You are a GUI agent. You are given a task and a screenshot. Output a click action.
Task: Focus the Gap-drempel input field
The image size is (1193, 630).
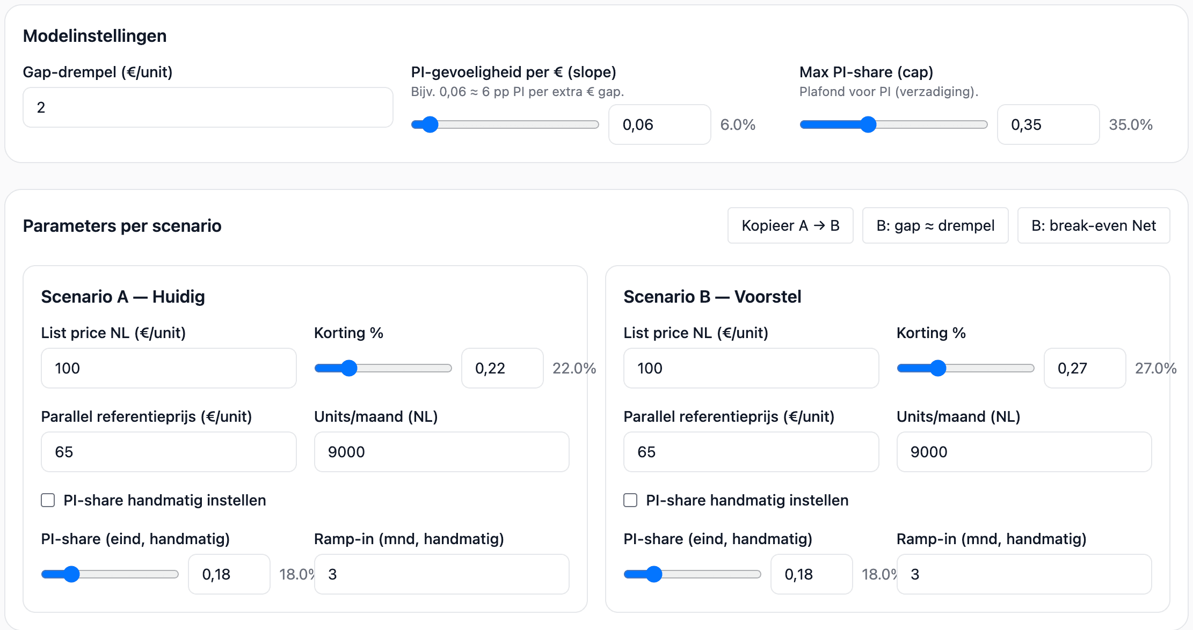click(x=208, y=107)
